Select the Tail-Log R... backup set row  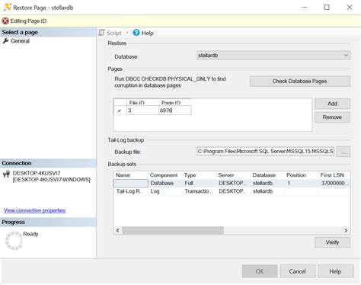pos(232,191)
